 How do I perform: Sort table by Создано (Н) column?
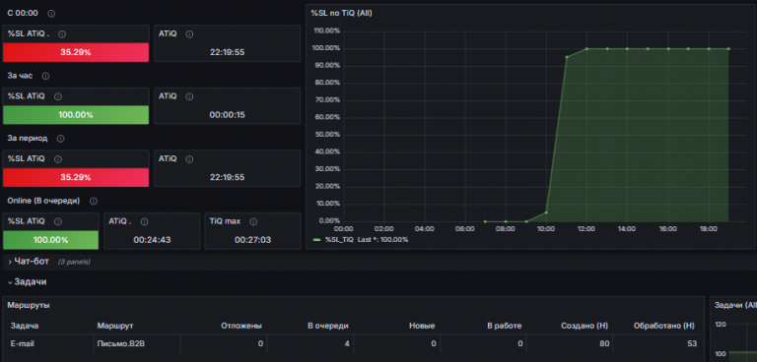point(585,326)
